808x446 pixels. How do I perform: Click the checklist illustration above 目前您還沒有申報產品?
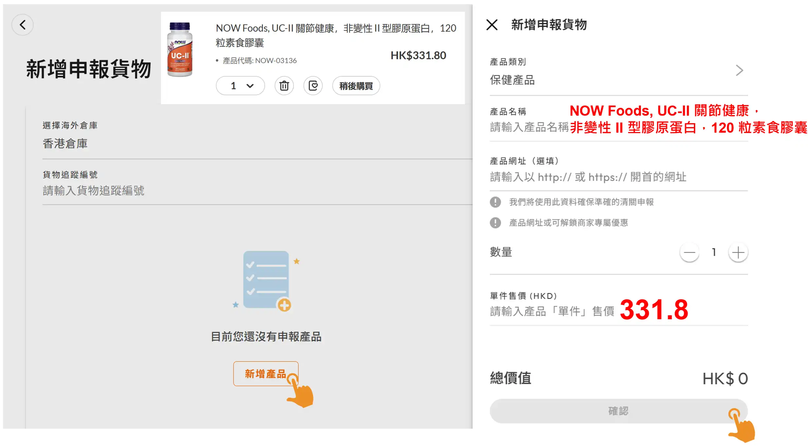pyautogui.click(x=266, y=281)
